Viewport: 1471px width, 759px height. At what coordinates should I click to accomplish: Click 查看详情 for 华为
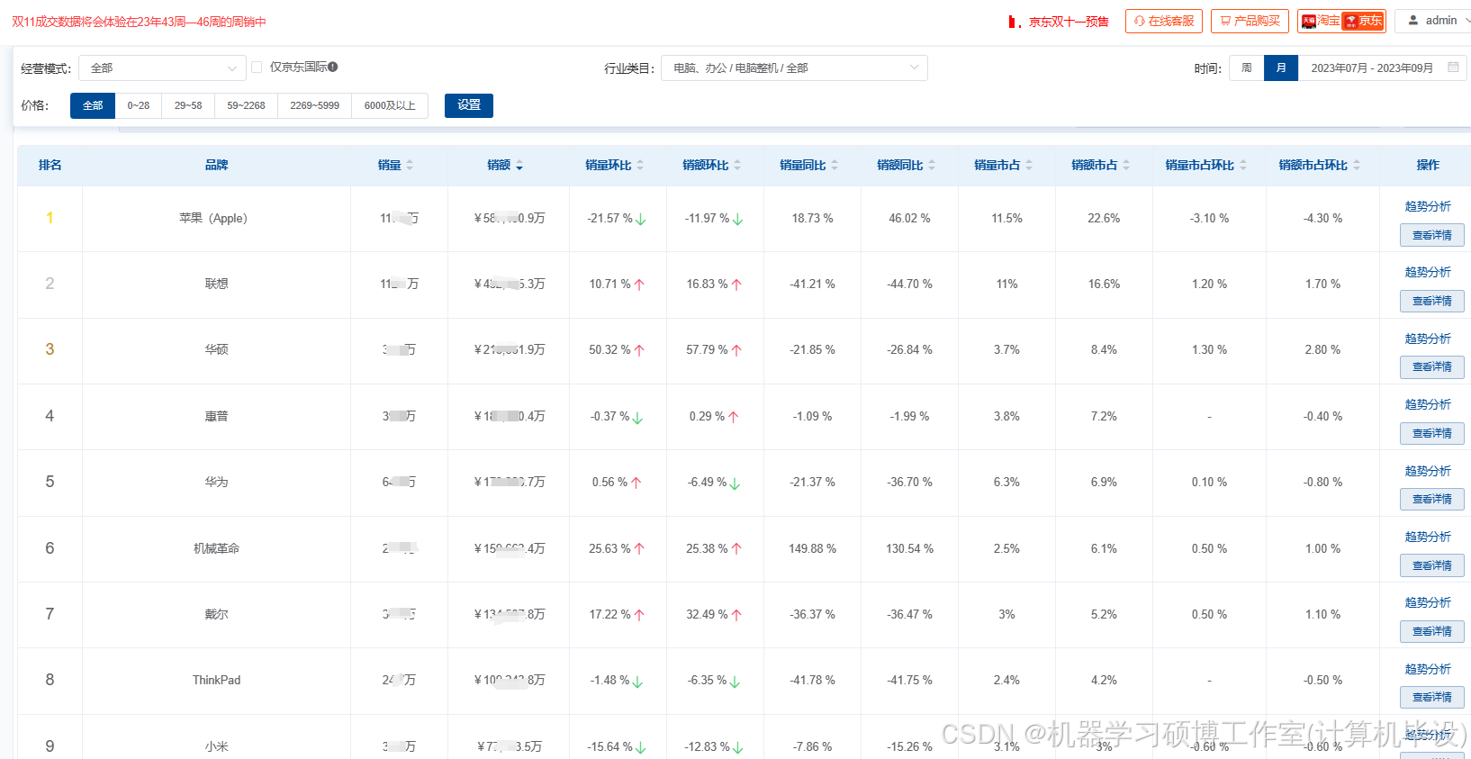[x=1431, y=499]
